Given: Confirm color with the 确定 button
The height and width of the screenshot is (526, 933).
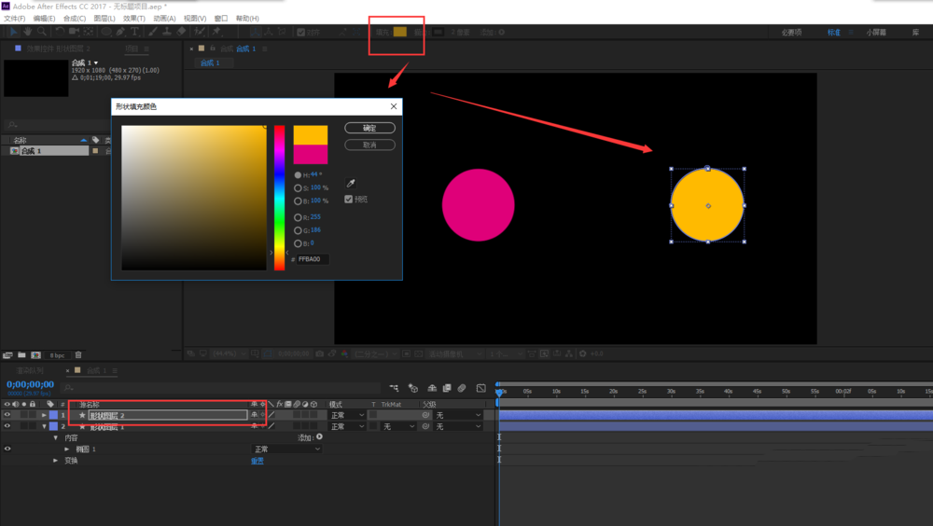Looking at the screenshot, I should 369,128.
